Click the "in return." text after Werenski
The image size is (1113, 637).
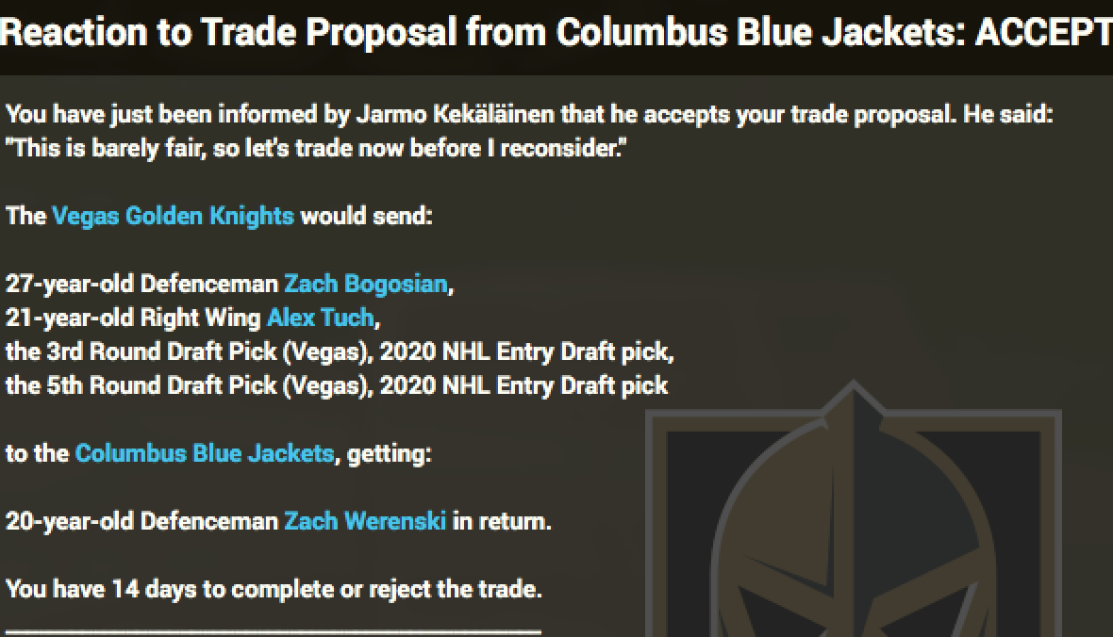502,521
